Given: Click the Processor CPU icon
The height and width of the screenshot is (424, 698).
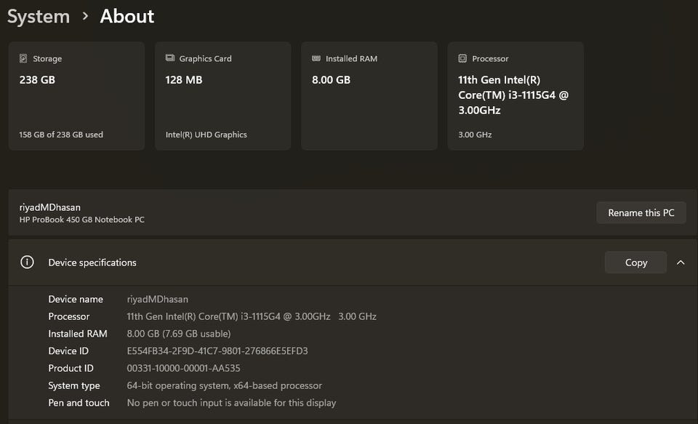Looking at the screenshot, I should coord(462,58).
